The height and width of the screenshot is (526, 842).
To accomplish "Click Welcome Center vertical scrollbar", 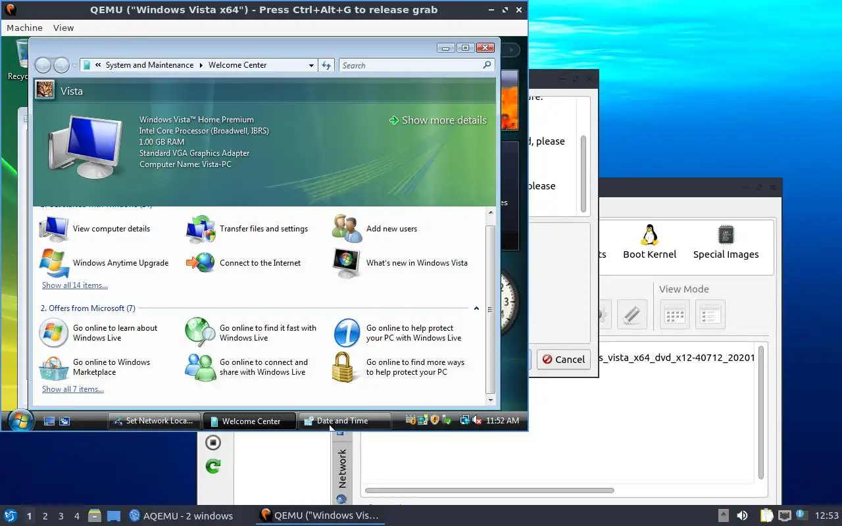I will pyautogui.click(x=490, y=306).
